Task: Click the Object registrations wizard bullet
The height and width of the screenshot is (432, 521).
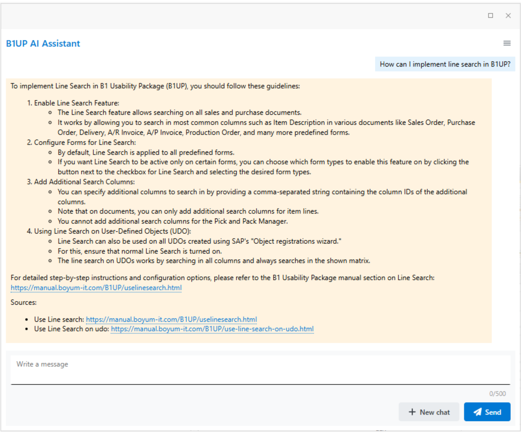Action: click(199, 241)
